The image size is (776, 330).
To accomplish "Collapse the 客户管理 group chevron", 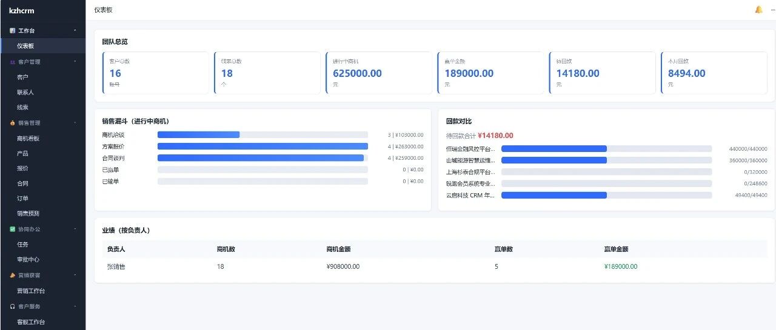I will 75,62.
